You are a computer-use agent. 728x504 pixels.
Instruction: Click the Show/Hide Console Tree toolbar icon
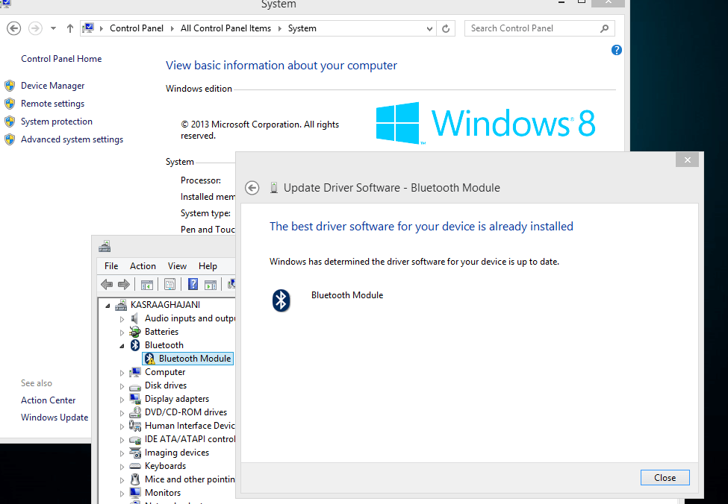(146, 284)
